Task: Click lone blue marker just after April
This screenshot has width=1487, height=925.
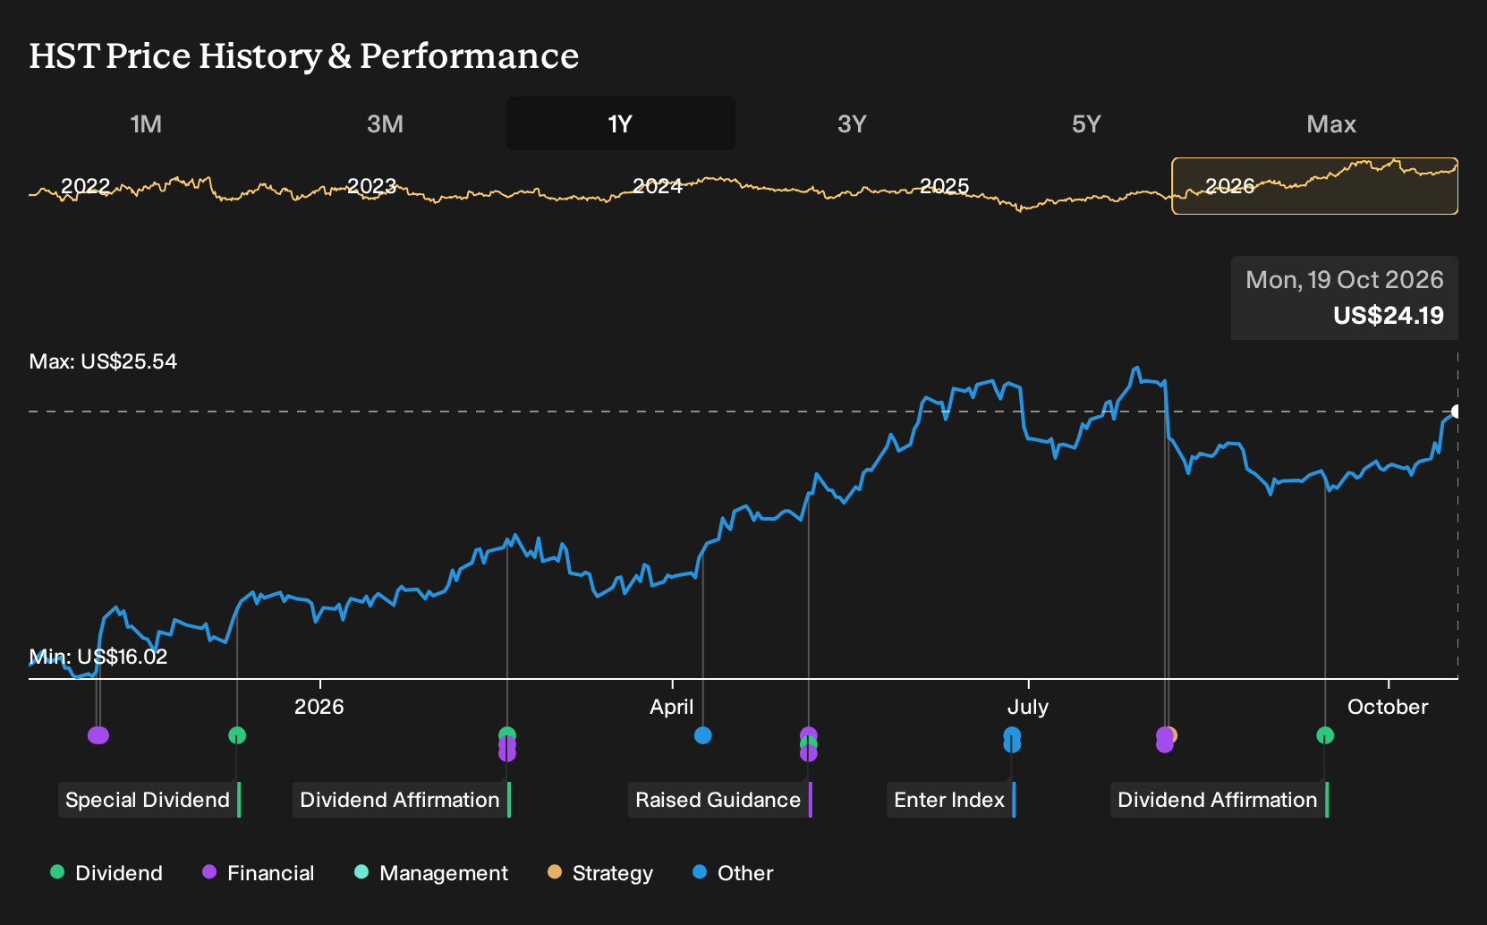Action: pos(703,735)
